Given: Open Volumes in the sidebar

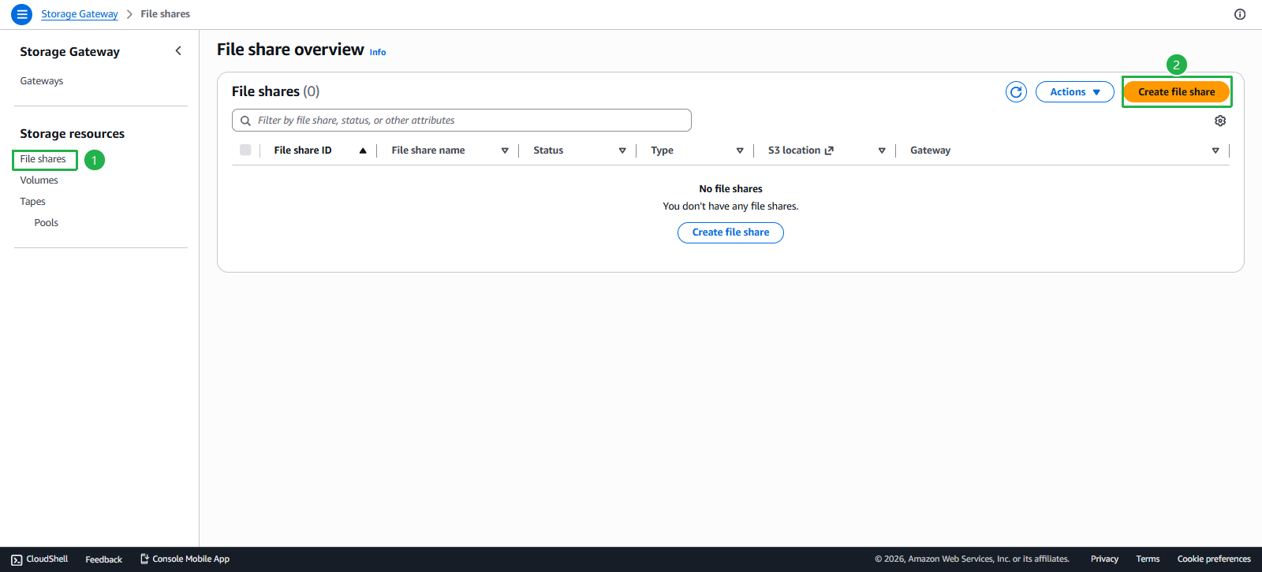Looking at the screenshot, I should 39,180.
